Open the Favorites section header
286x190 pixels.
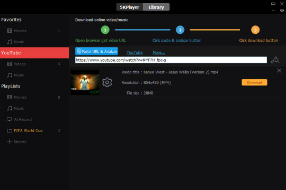[x=11, y=20]
